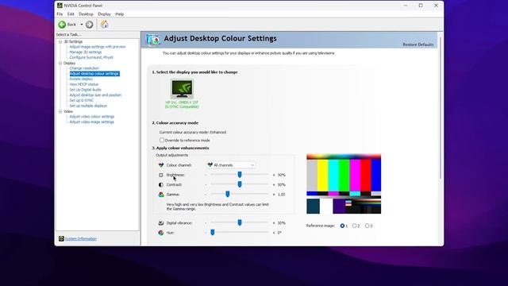This screenshot has height=286, width=508.
Task: Open Rotate display task
Action: 81,79
